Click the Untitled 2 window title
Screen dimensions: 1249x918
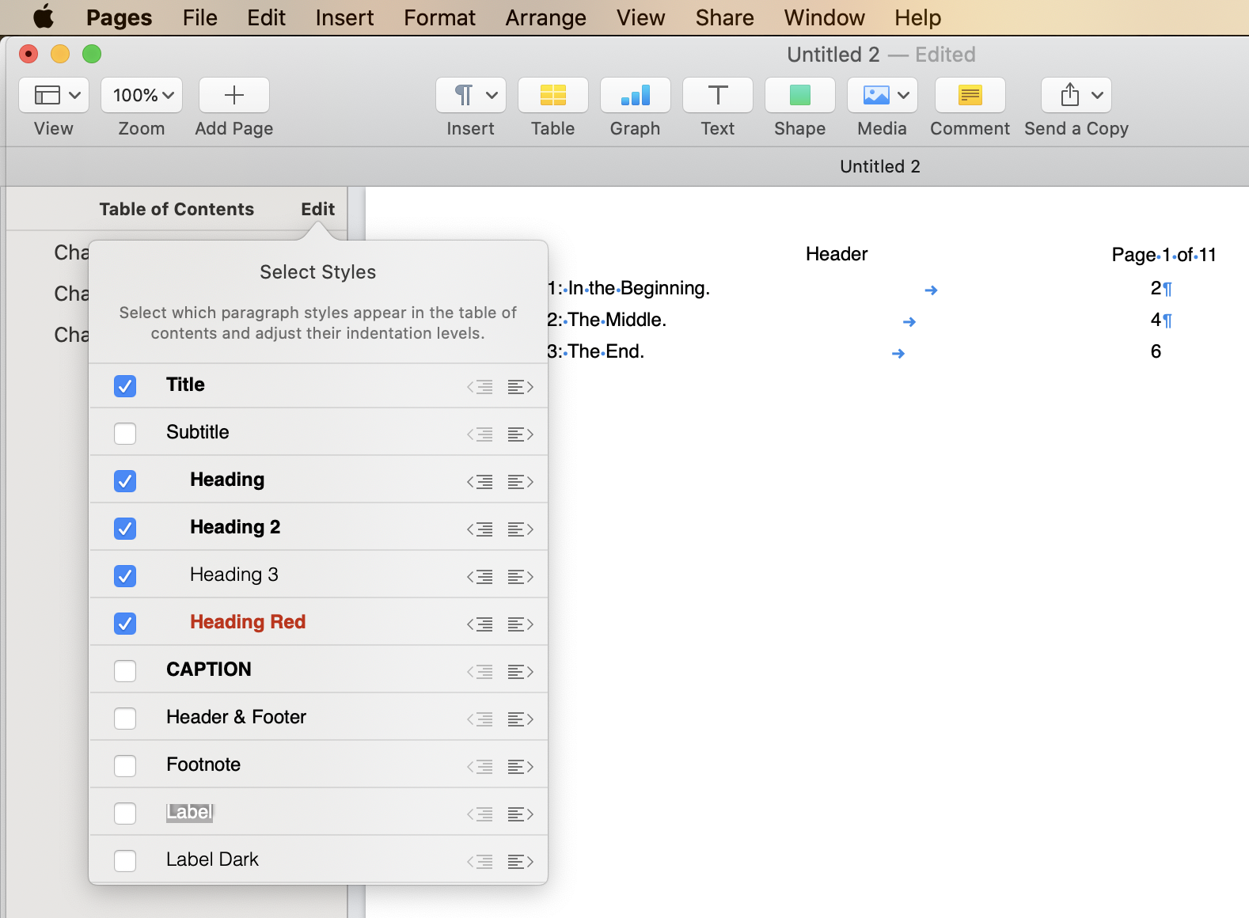click(833, 55)
